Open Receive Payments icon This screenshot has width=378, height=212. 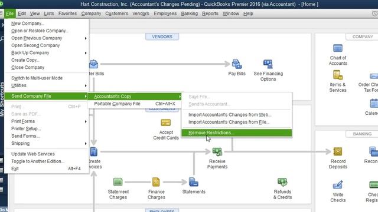(217, 152)
